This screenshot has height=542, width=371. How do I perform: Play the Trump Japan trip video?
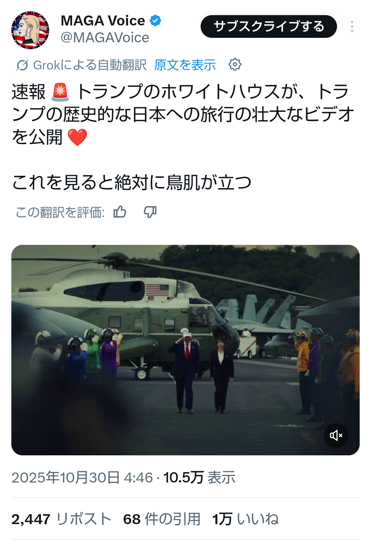tap(185, 350)
